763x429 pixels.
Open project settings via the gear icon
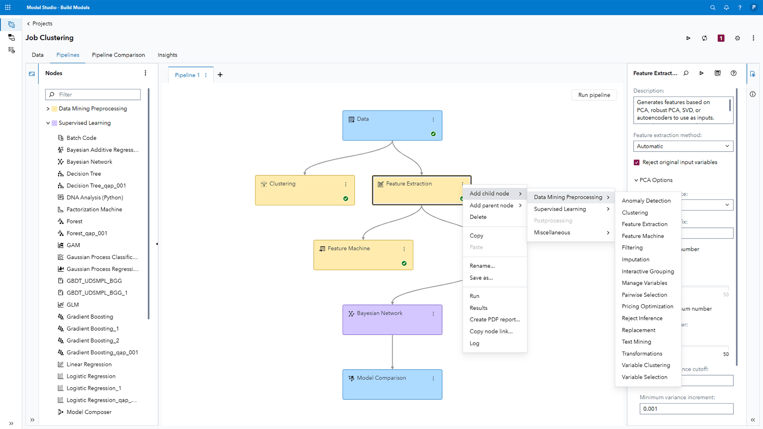(738, 38)
